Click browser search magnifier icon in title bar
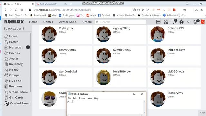 pos(187,4)
